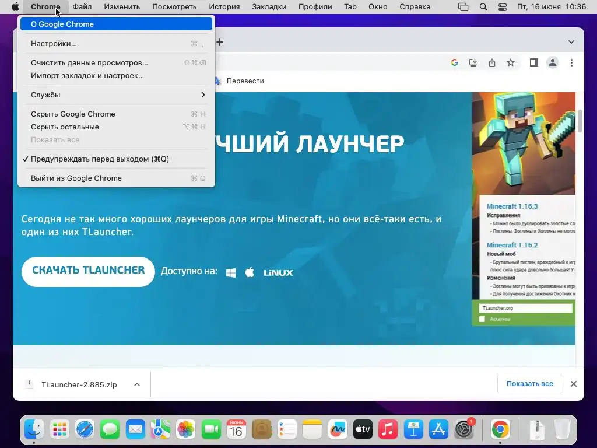Open Mail from the Dock
This screenshot has width=597, height=448.
click(x=135, y=429)
